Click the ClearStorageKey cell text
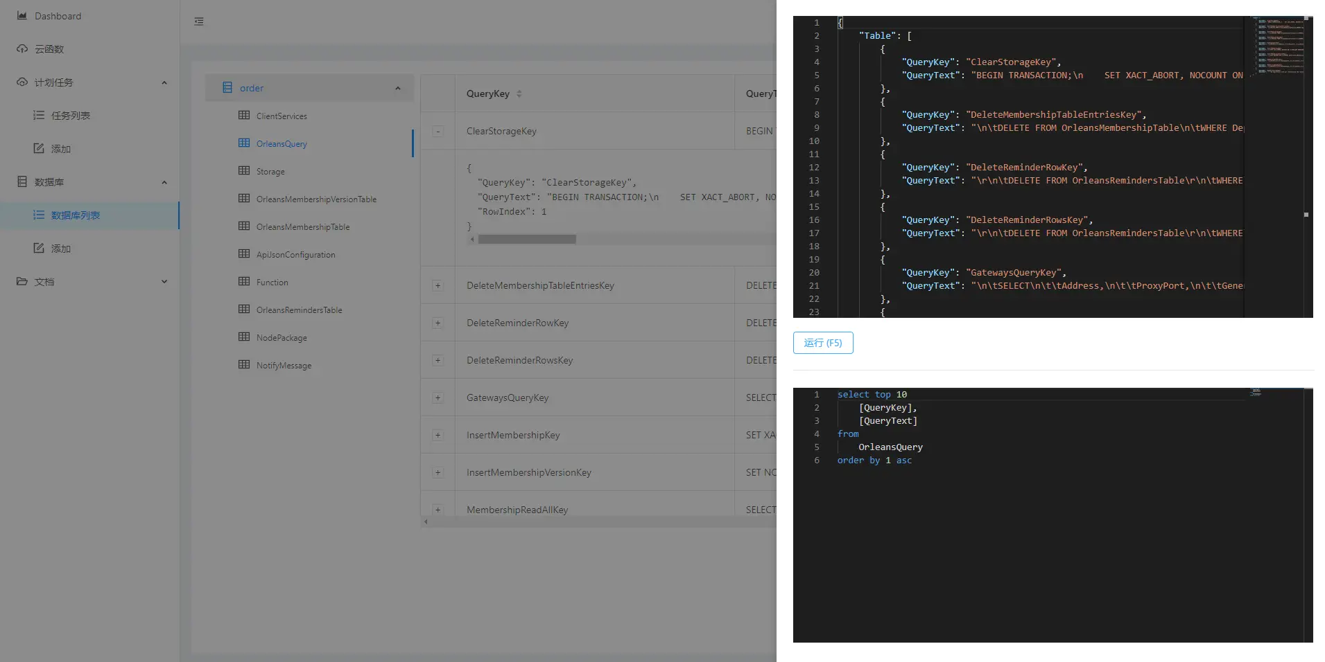This screenshot has height=662, width=1325. coord(501,132)
